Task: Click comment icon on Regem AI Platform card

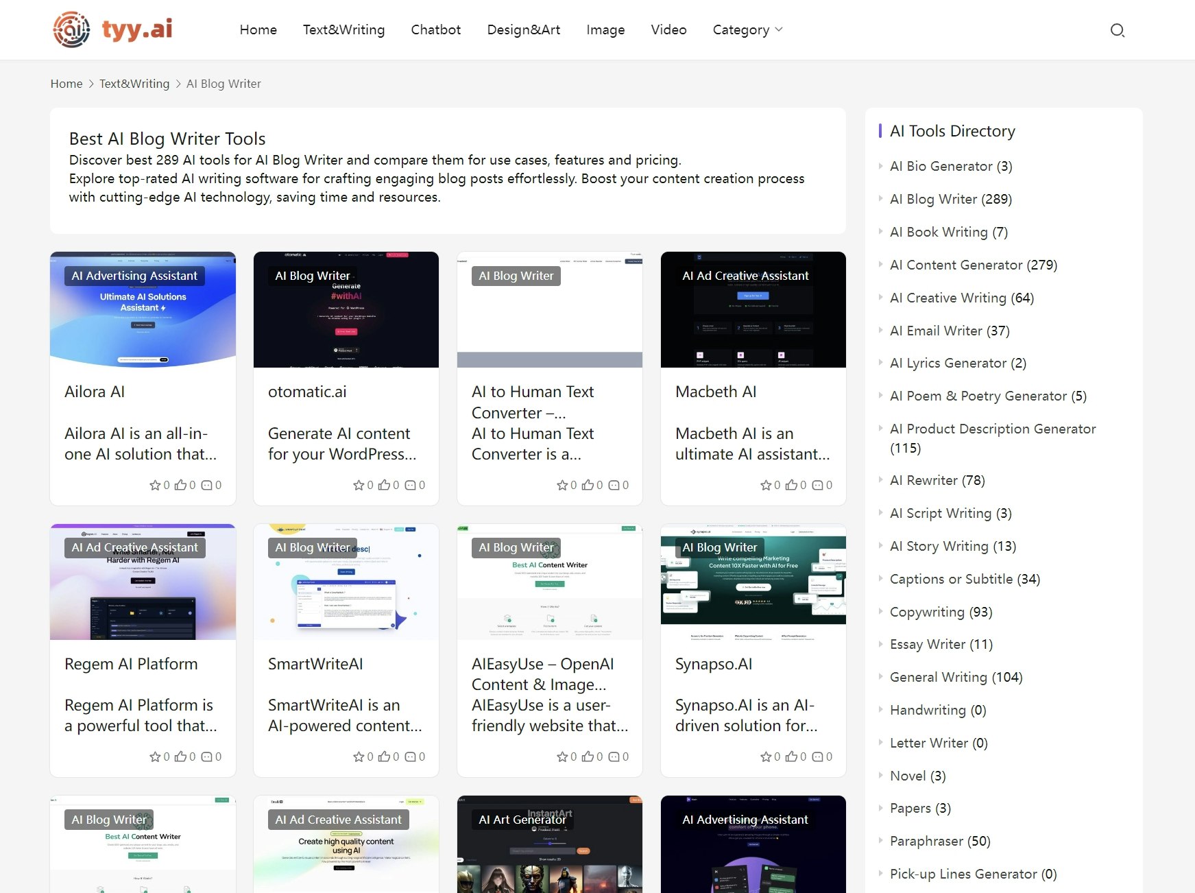Action: coord(206,757)
